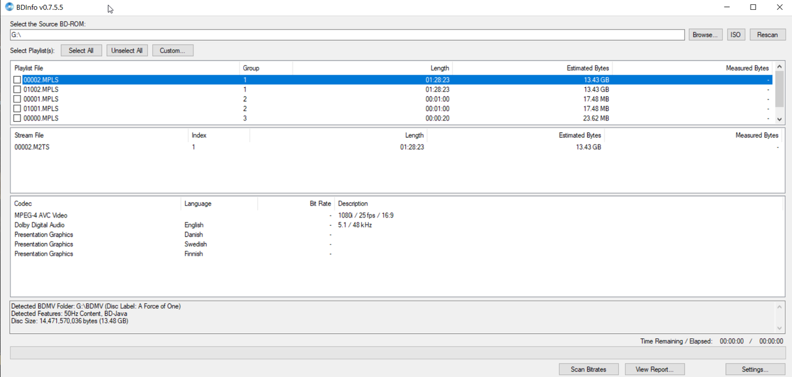Click the Select All button

point(81,51)
